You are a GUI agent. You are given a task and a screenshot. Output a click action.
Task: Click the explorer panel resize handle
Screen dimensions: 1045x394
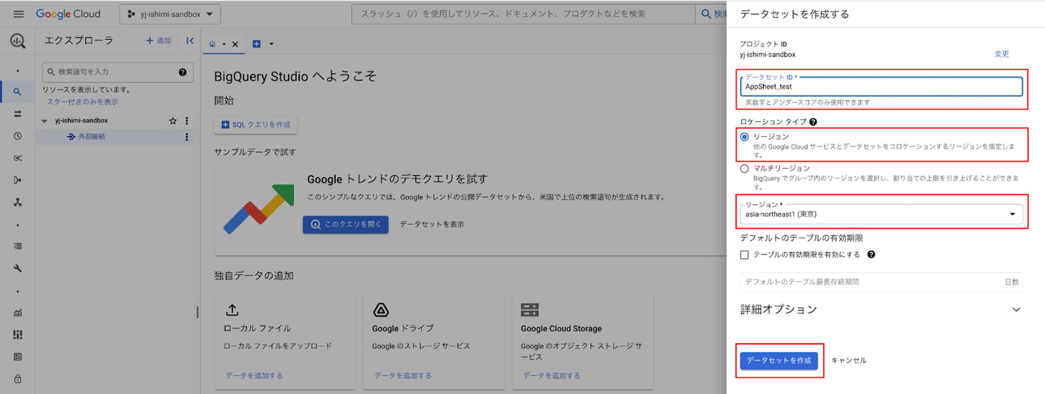[x=197, y=312]
